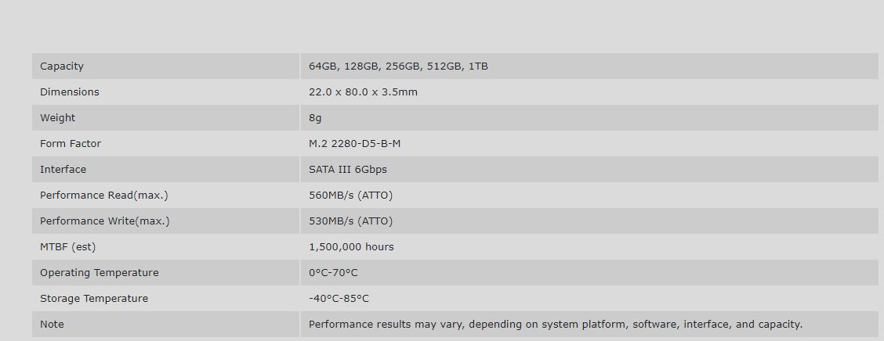Select the 560MB/s (ATTO) value

pos(350,196)
